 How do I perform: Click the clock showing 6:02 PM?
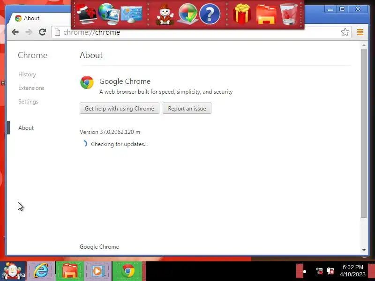pyautogui.click(x=353, y=271)
